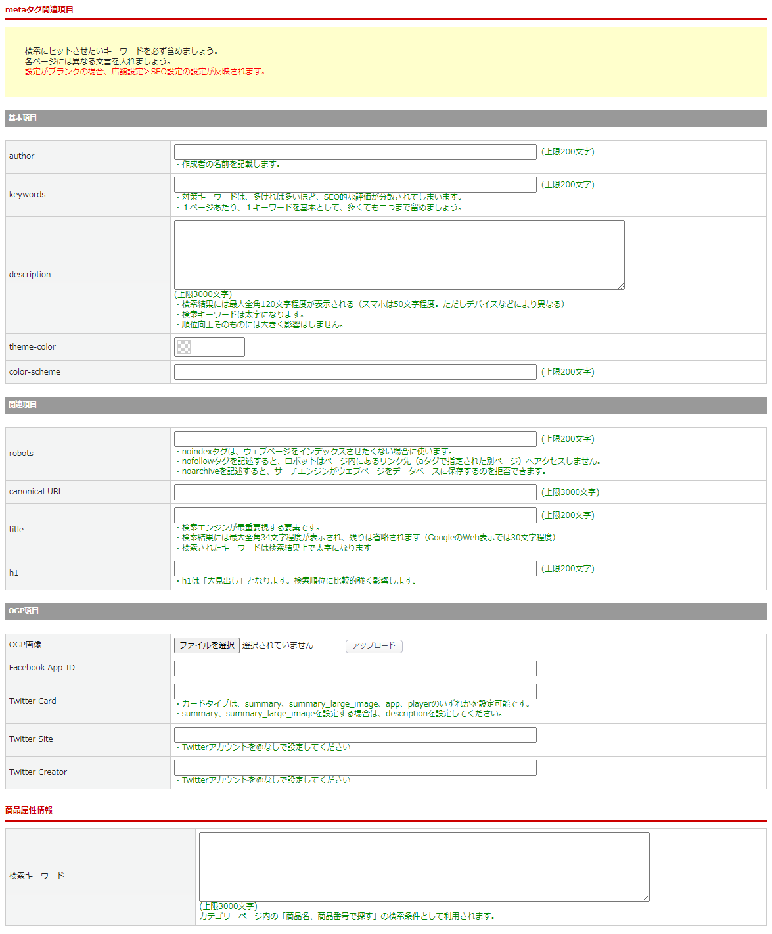This screenshot has height=934, width=772.
Task: Click the 検索キーワード text area
Action: click(424, 867)
